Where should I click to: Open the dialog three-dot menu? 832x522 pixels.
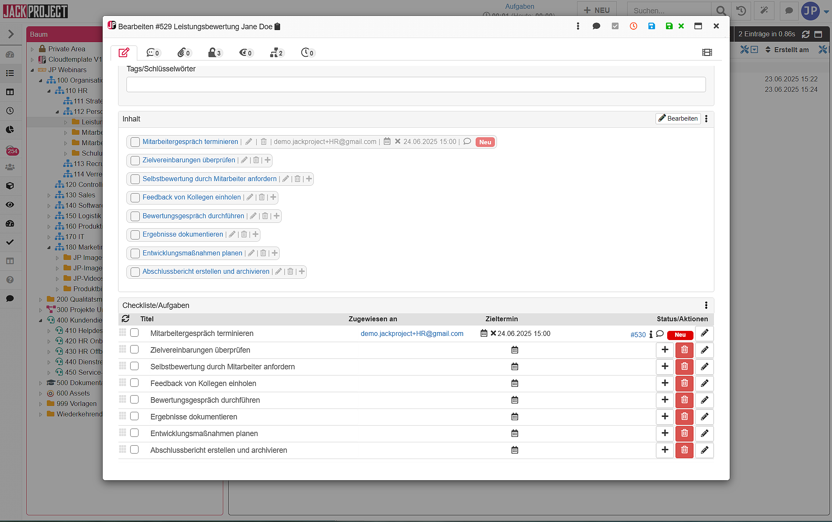click(578, 26)
